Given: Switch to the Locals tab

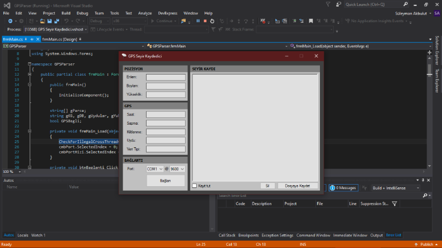Looking at the screenshot, I should pos(23,235).
